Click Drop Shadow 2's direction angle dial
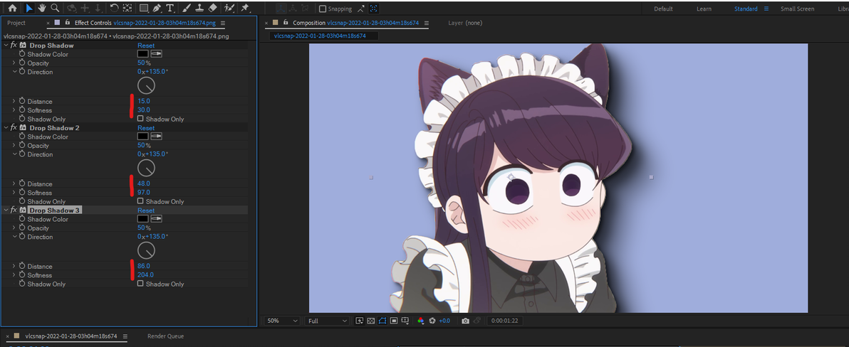The image size is (849, 347). click(x=146, y=168)
